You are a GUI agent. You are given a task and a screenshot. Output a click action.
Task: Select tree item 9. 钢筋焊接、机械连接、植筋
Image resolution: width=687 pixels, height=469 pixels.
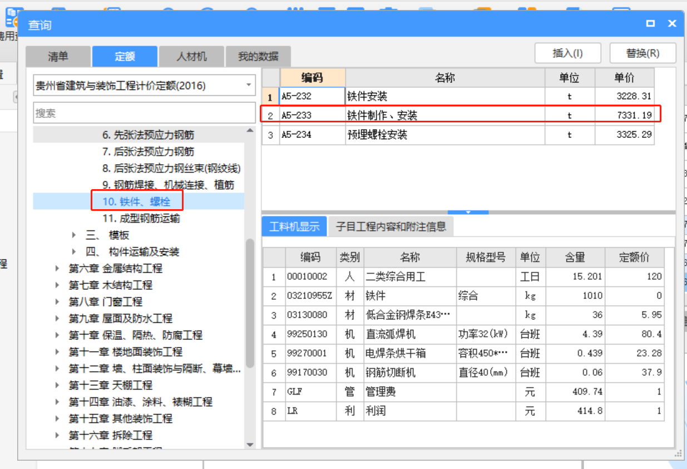(x=169, y=185)
